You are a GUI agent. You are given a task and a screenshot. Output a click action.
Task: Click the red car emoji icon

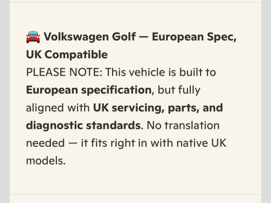(x=33, y=37)
